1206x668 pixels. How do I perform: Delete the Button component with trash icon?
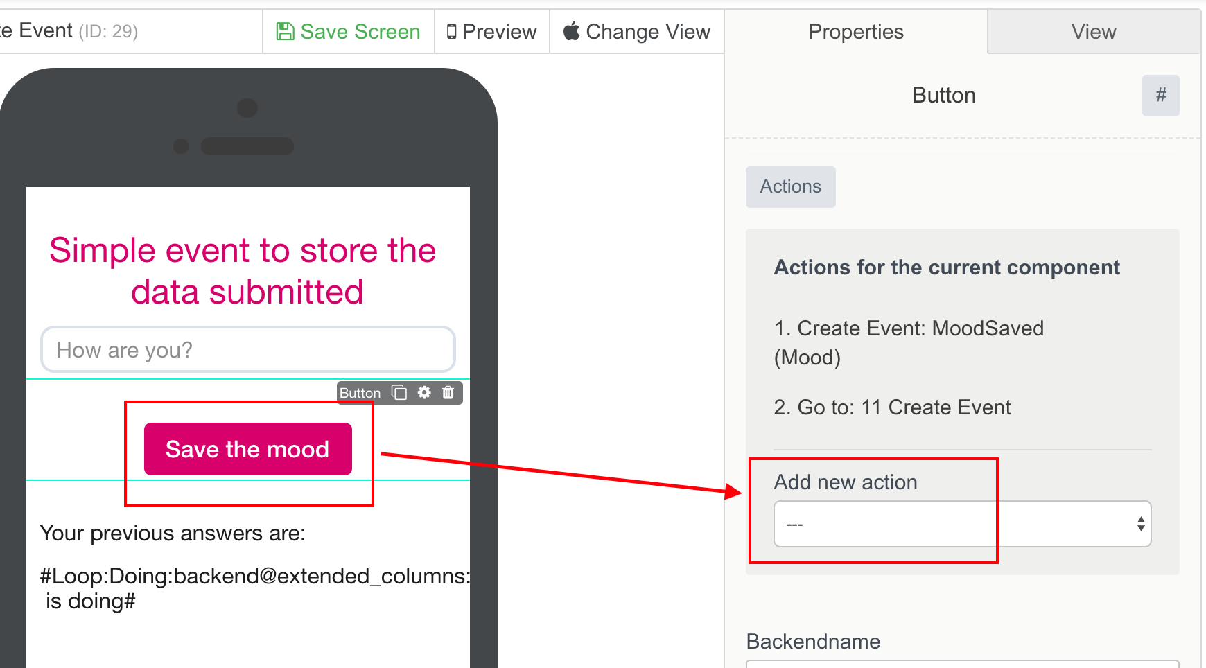tap(448, 393)
